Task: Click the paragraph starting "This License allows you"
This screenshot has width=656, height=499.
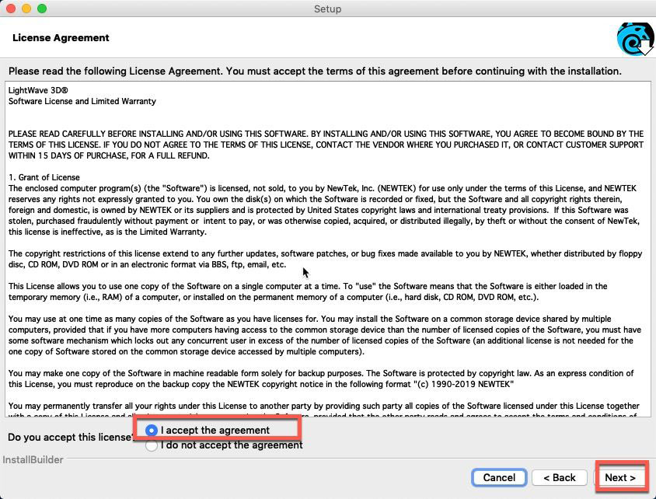Action: pyautogui.click(x=308, y=291)
